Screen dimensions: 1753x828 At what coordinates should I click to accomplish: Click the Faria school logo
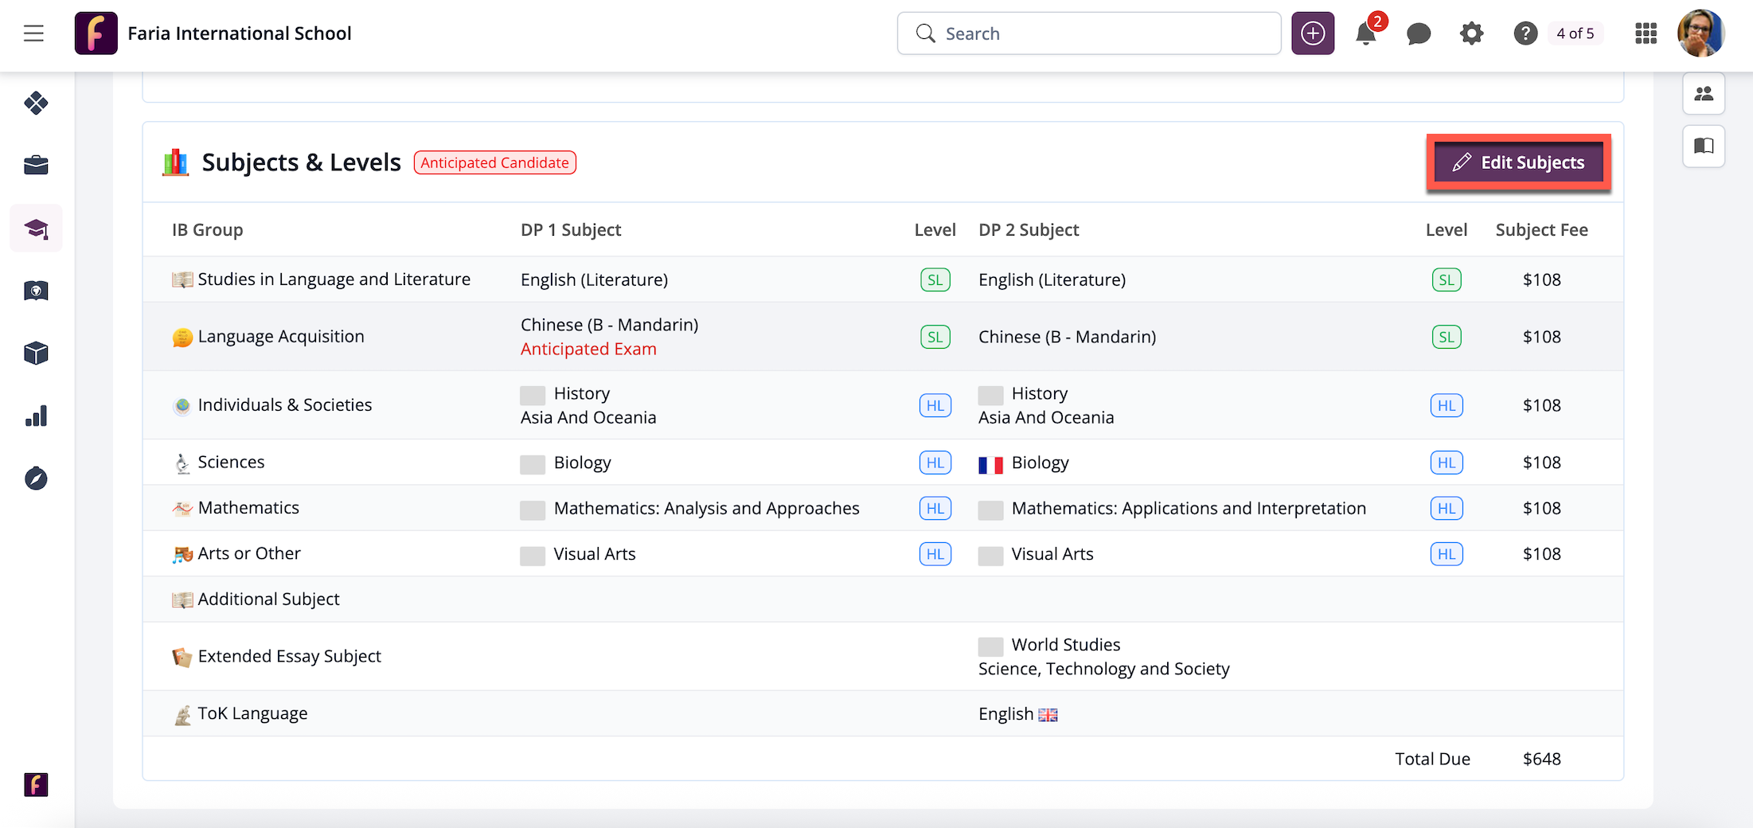(x=96, y=33)
